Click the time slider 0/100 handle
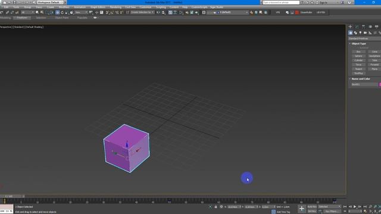The height and width of the screenshot is (214, 381). coord(11,196)
